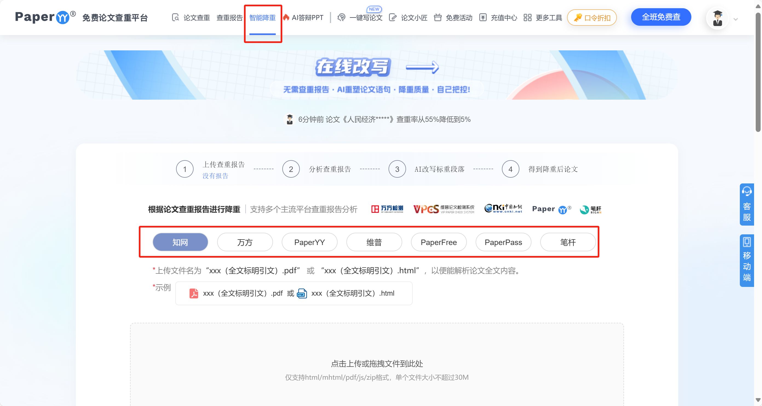Click the CNKI 中国知网 logo
The height and width of the screenshot is (406, 762).
click(x=503, y=208)
